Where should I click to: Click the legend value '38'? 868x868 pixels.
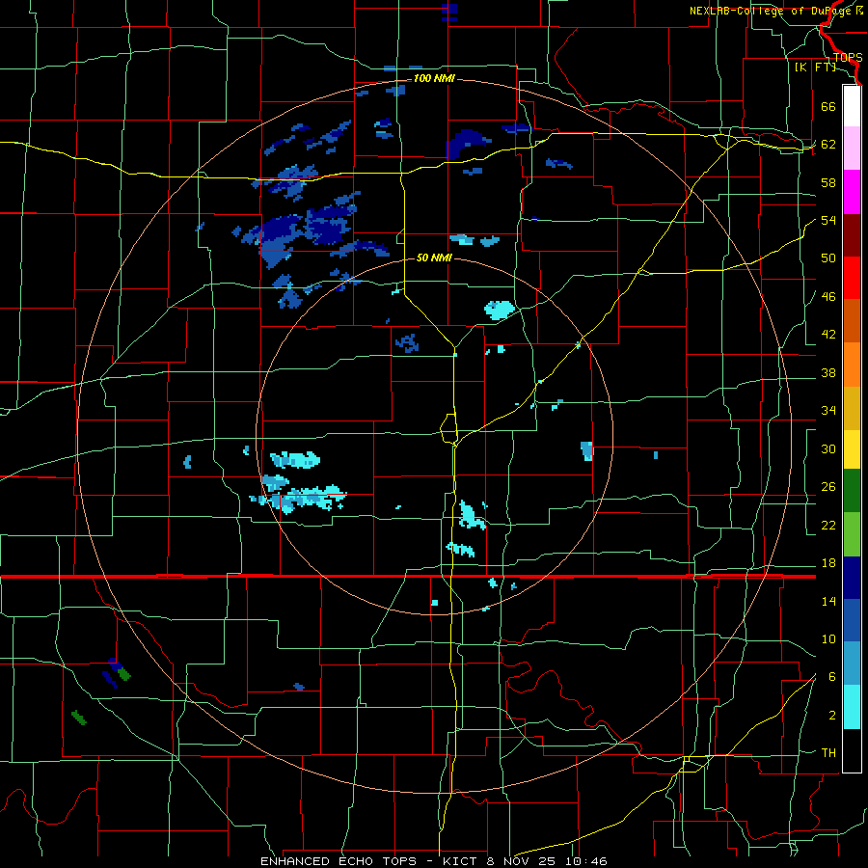828,373
